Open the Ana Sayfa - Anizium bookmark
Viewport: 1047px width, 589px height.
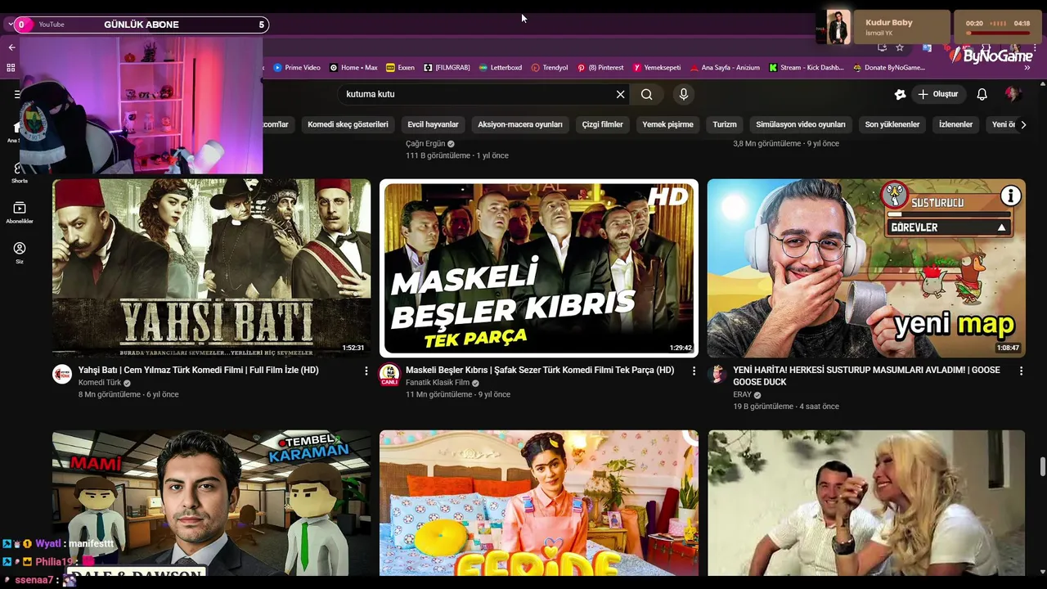pyautogui.click(x=725, y=68)
